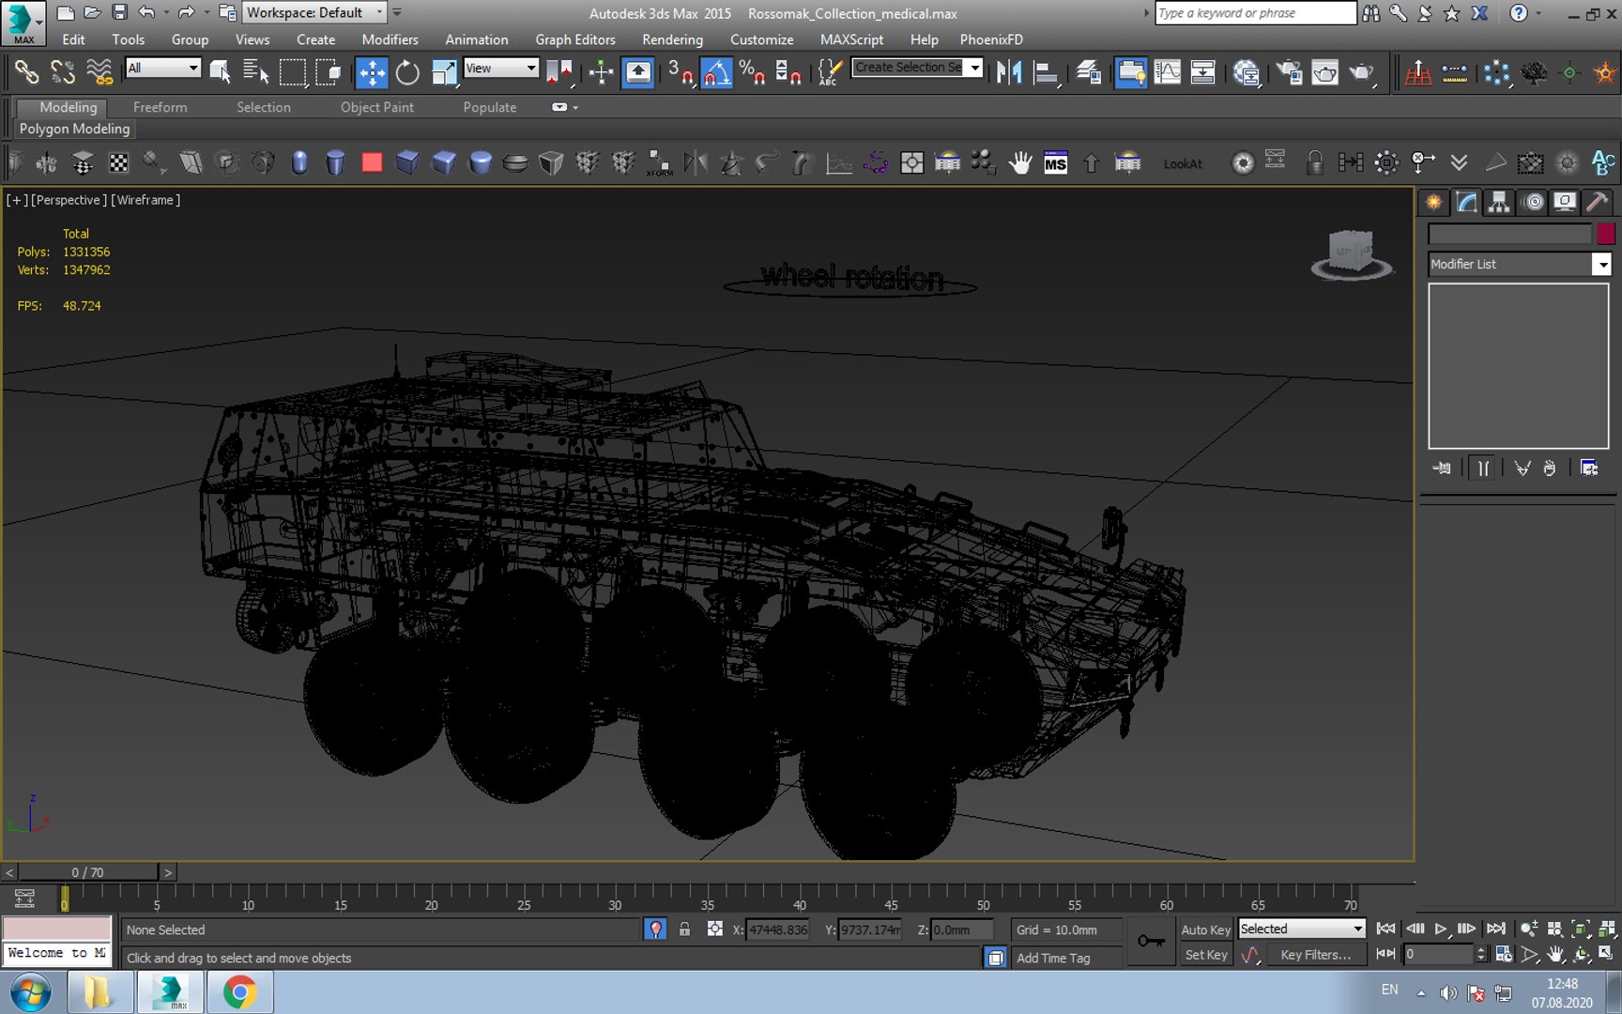
Task: Expand the Create Selection Set dropdown
Action: click(975, 68)
